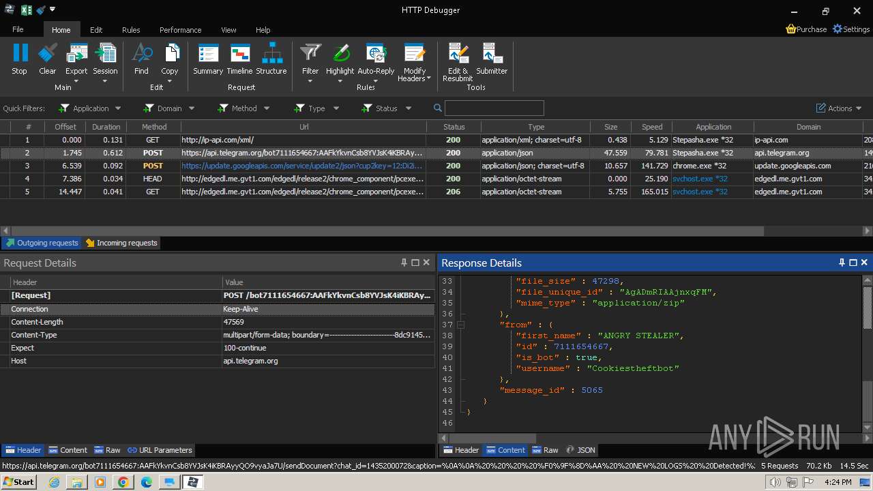873x491 pixels.
Task: Open the Find tool
Action: [141, 59]
